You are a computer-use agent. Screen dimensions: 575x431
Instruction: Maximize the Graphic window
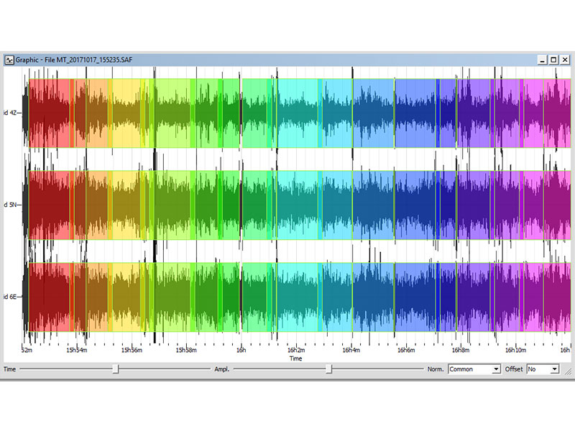[x=553, y=60]
